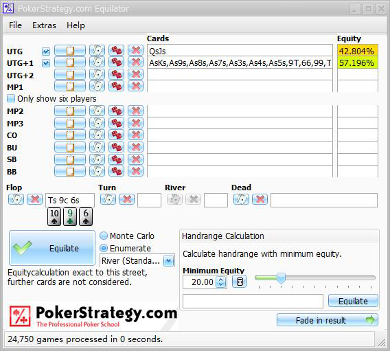Open card picker for UTG row
This screenshot has width=390, height=351.
pos(97,51)
